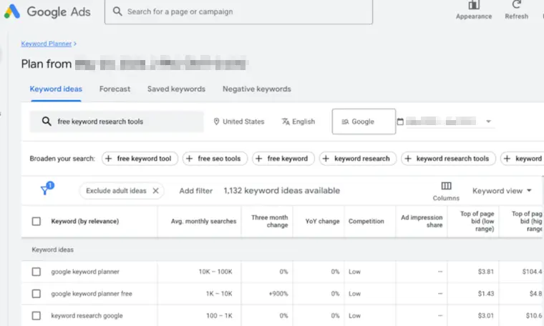Click the search network icon beside Google
This screenshot has height=326, width=544.
345,122
